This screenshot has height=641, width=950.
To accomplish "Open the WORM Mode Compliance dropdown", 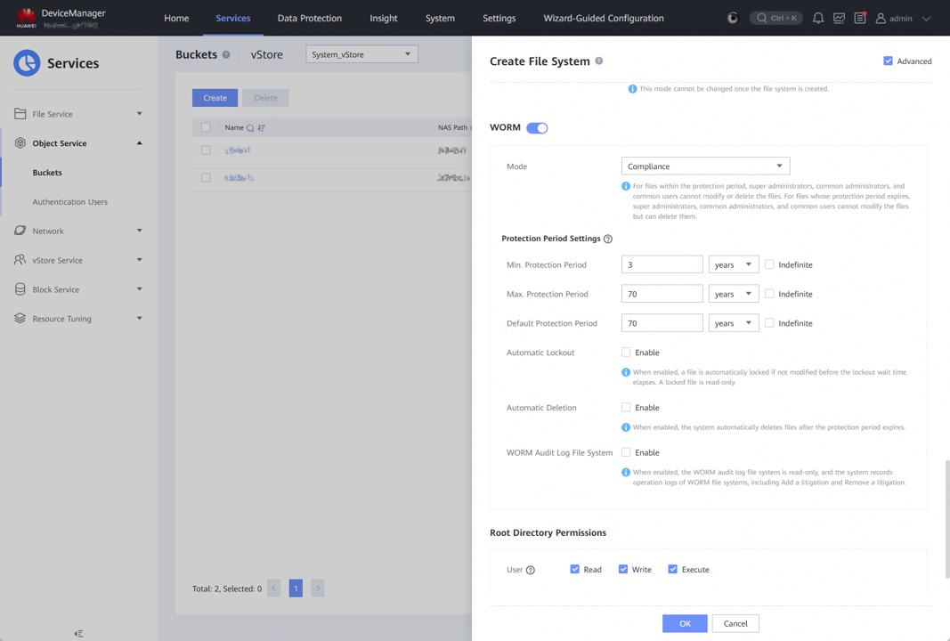I will [705, 166].
